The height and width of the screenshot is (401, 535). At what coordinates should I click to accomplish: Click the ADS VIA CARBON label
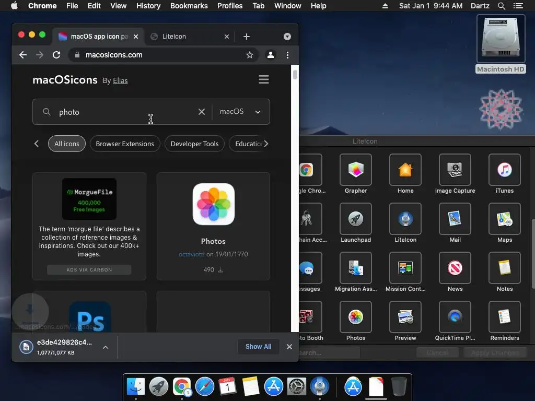pyautogui.click(x=89, y=270)
